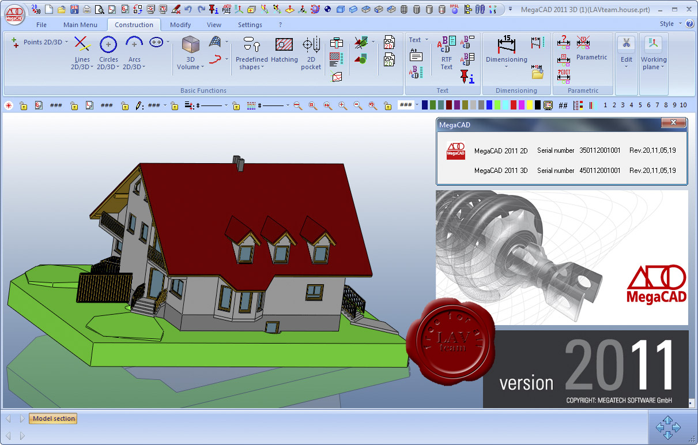Open the File tab
Image resolution: width=698 pixels, height=445 pixels.
(41, 25)
